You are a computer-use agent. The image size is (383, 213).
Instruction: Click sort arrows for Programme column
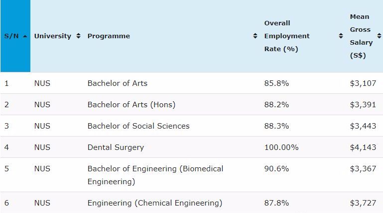255,36
